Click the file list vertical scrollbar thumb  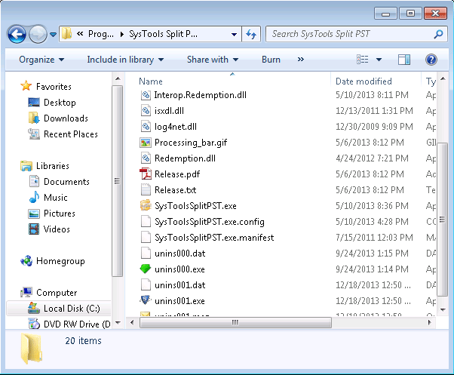(443, 220)
